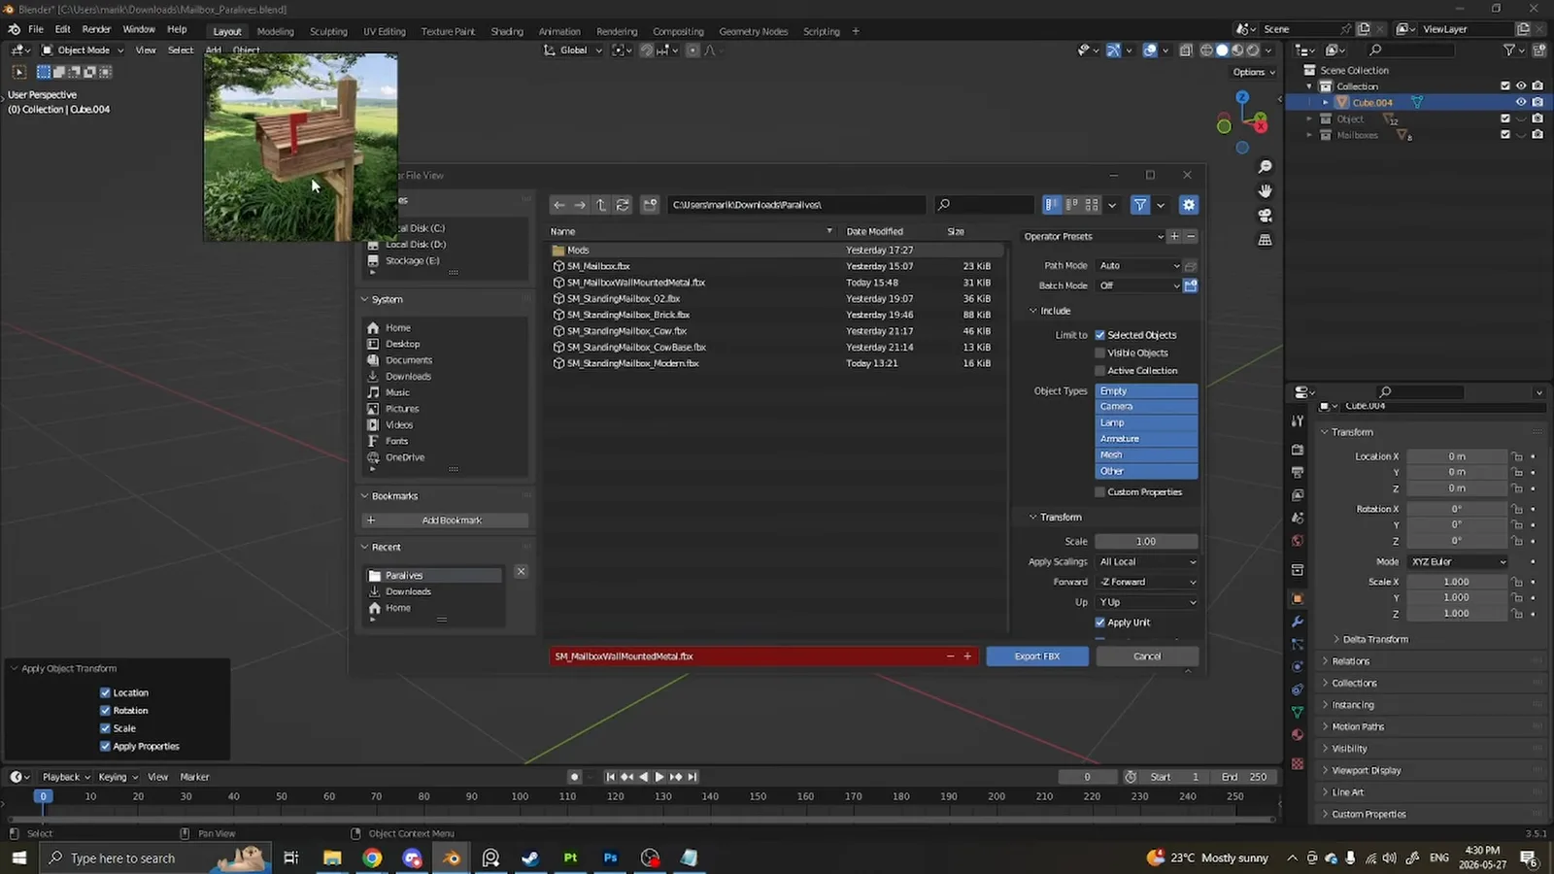Viewport: 1554px width, 874px height.
Task: Open the Modeling workspace tab
Action: click(275, 31)
